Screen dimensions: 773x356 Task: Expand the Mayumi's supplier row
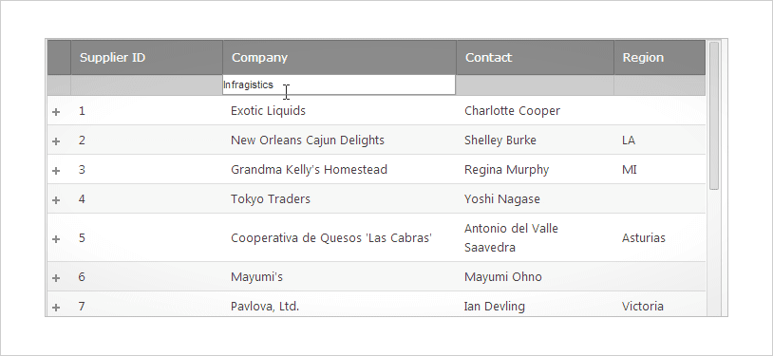tap(56, 278)
